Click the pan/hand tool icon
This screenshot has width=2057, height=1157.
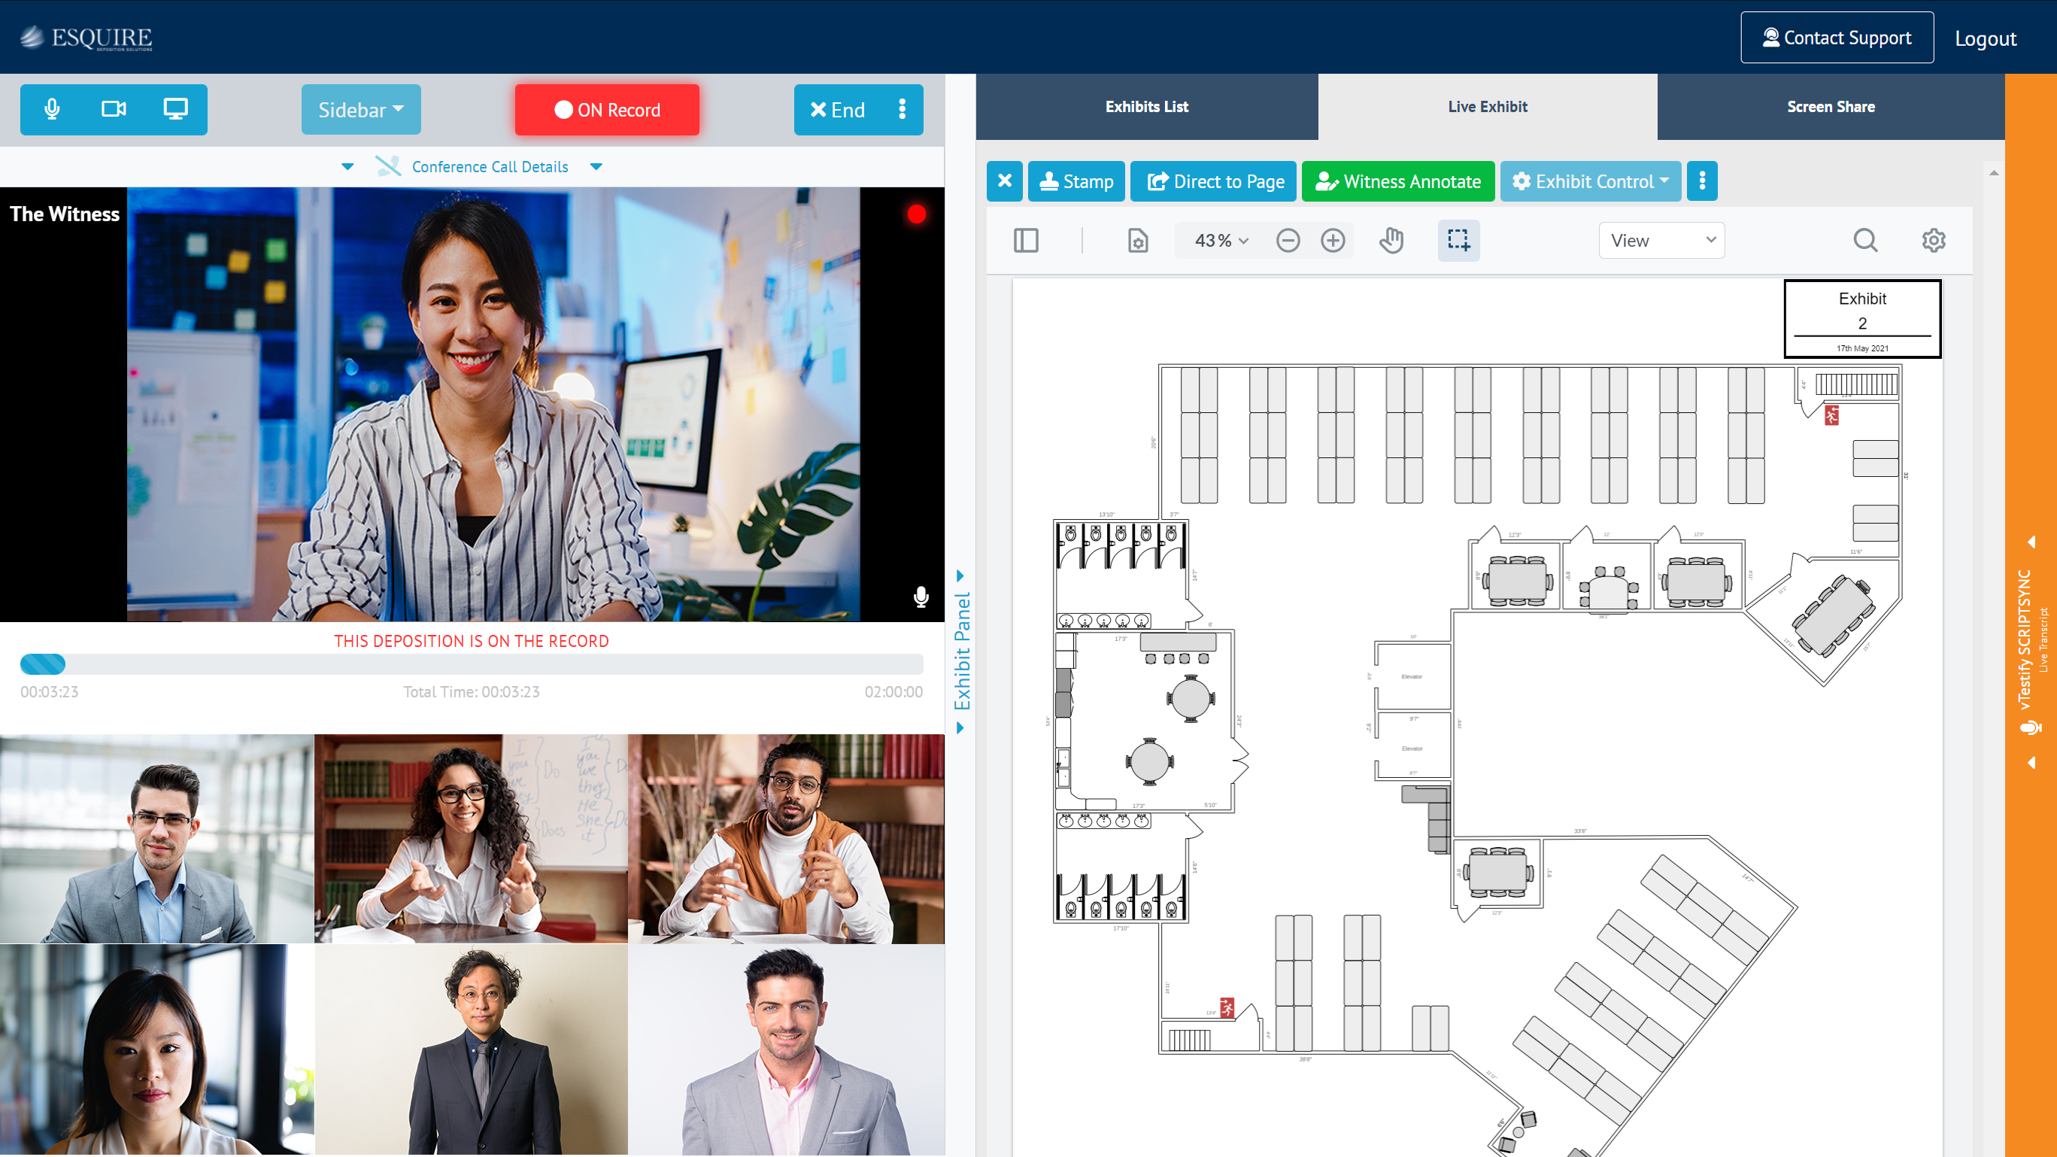[1391, 240]
